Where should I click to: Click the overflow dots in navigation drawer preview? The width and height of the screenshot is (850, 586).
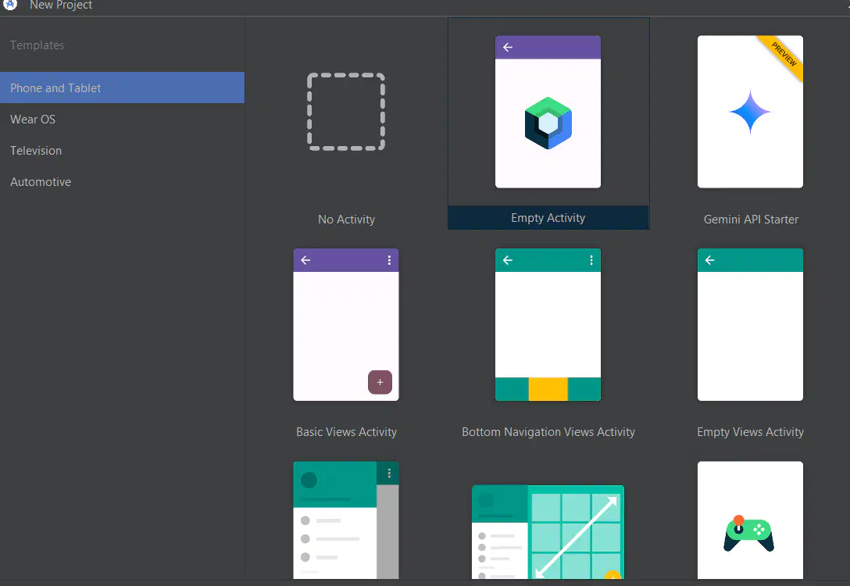point(389,473)
